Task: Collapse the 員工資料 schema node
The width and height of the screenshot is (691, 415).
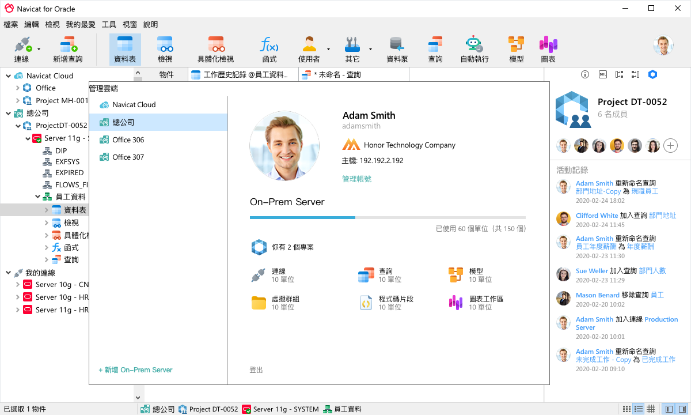Action: tap(37, 197)
